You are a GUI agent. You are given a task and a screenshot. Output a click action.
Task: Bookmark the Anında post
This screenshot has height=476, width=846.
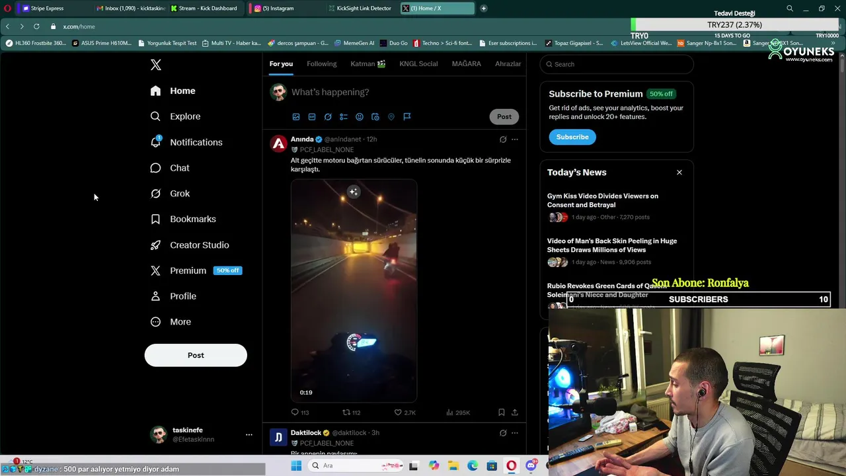[x=502, y=413]
